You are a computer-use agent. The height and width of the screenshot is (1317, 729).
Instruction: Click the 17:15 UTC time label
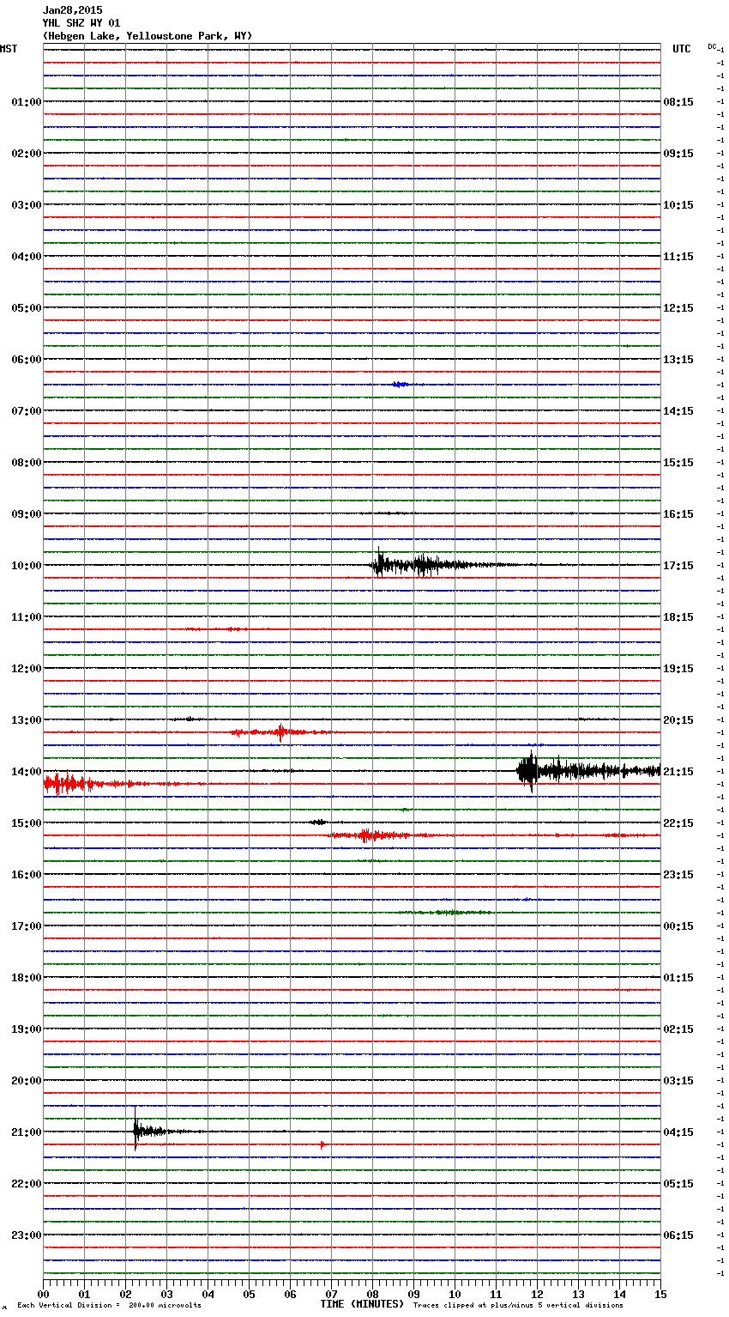(678, 566)
